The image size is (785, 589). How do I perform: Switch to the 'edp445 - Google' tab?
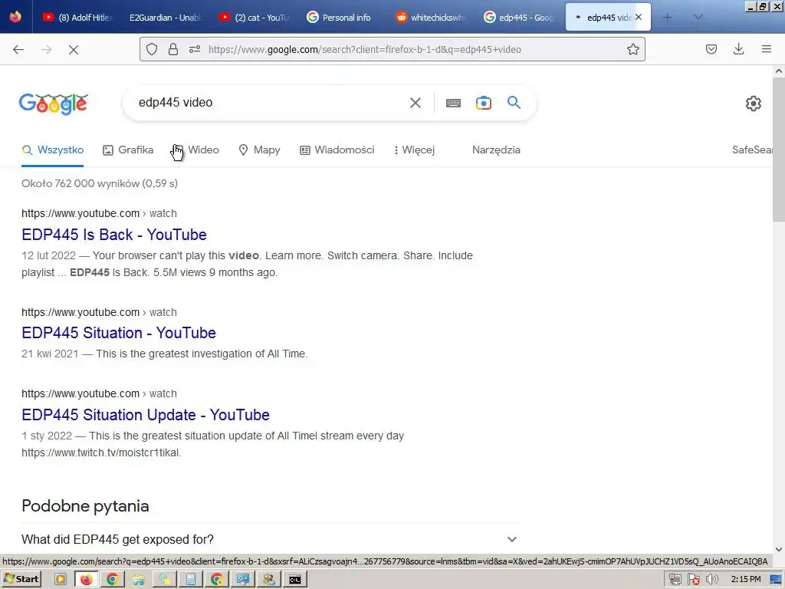tap(520, 17)
